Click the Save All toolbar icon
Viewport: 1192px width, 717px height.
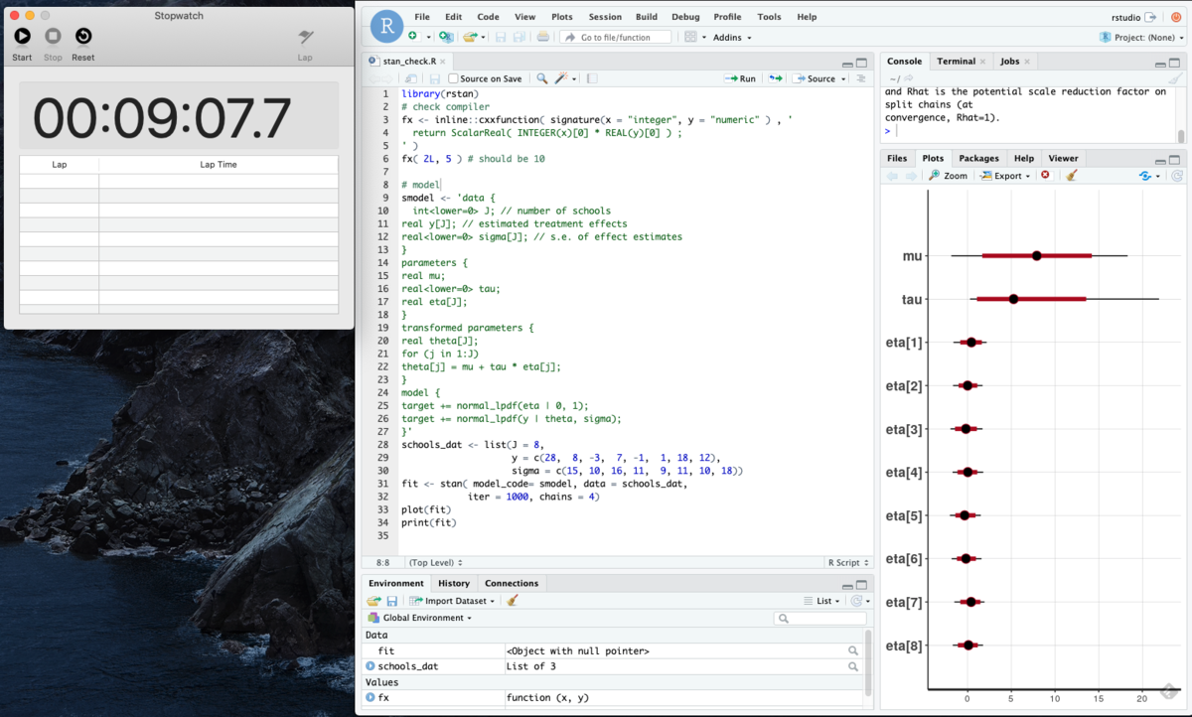519,37
